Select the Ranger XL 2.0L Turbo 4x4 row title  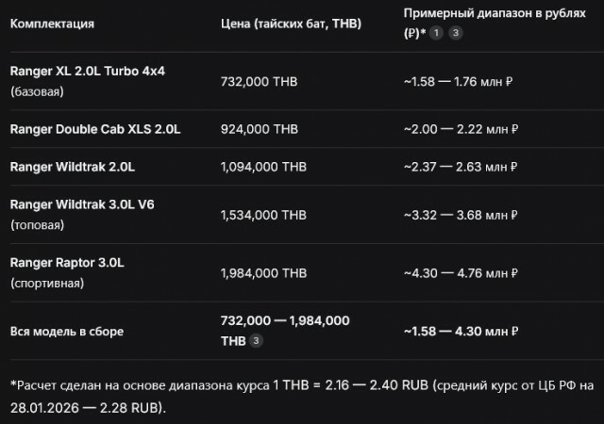click(88, 72)
